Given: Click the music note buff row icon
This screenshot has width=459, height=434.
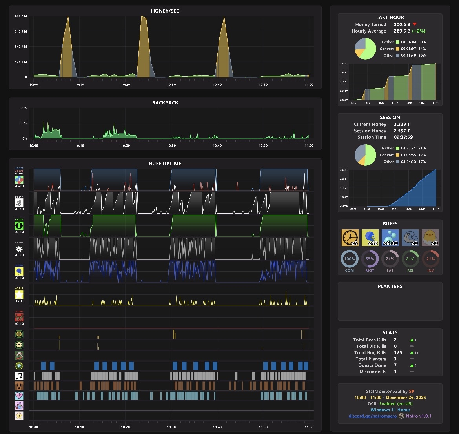Looking at the screenshot, I should pyautogui.click(x=19, y=376).
